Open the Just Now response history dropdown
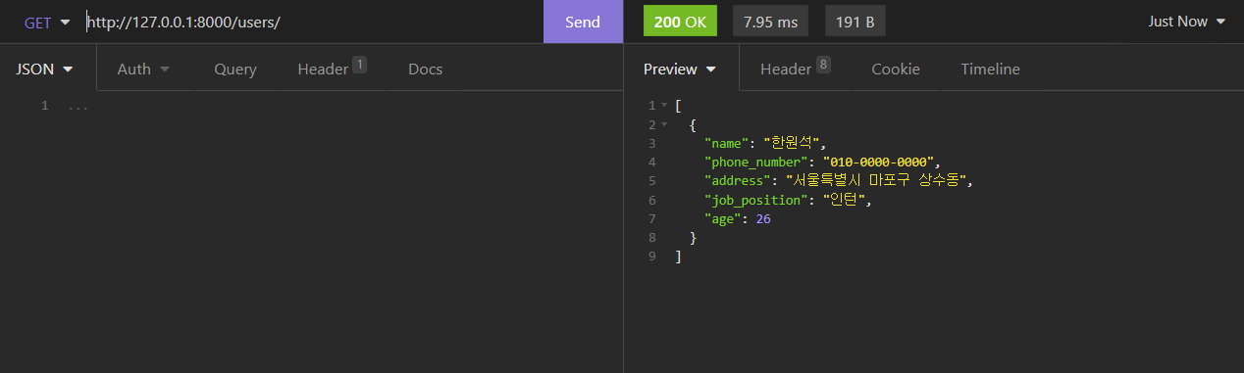 pos(1187,22)
